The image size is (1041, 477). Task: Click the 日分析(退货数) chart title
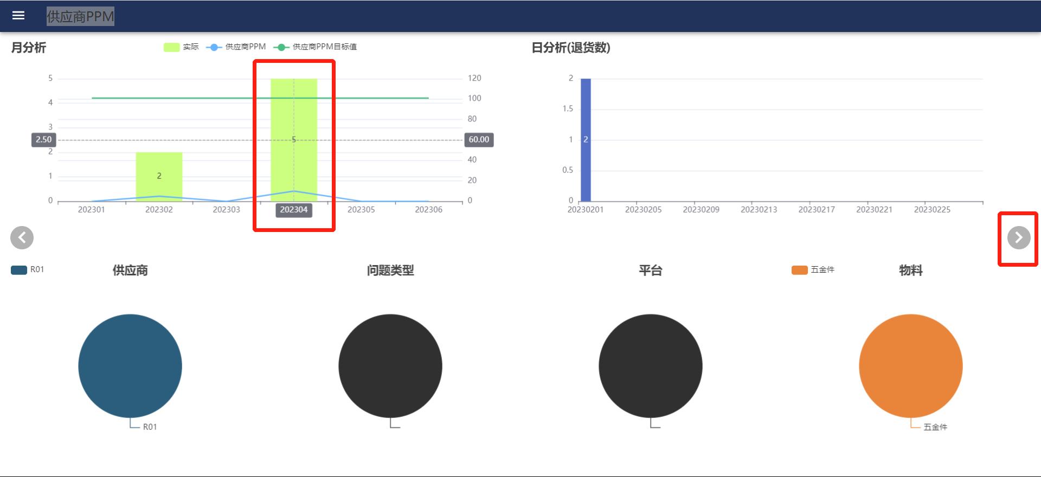(571, 48)
